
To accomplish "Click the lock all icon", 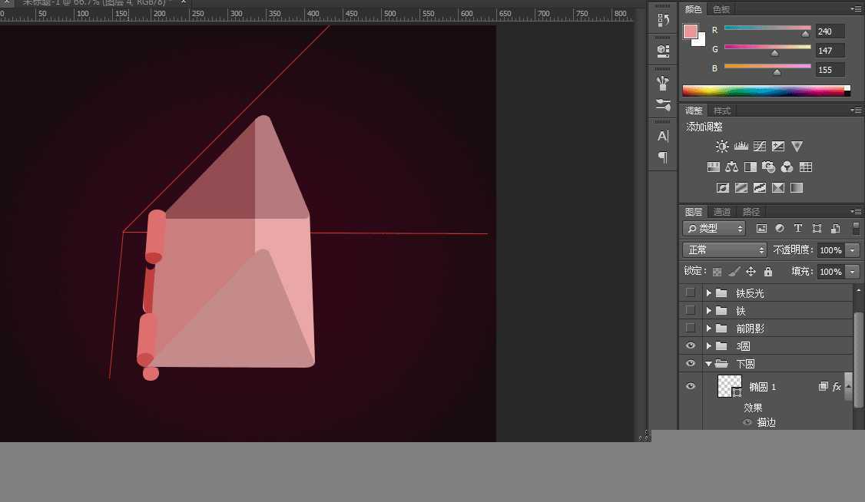I will [768, 272].
